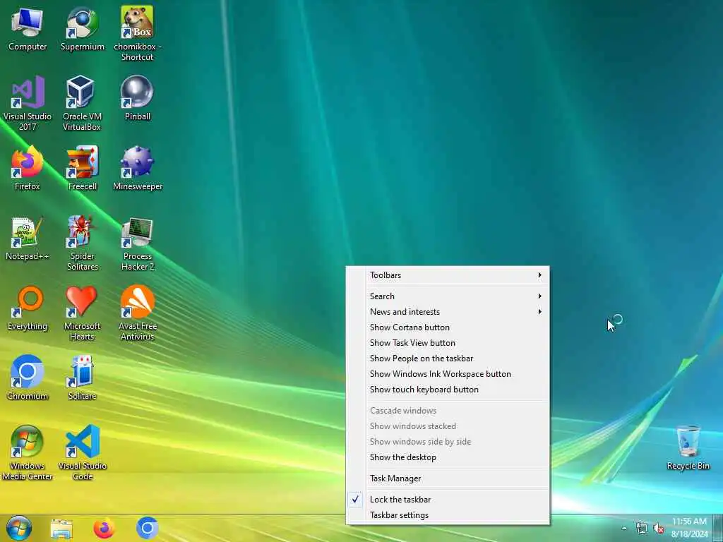Click the taskbar clock and date

pos(689,528)
